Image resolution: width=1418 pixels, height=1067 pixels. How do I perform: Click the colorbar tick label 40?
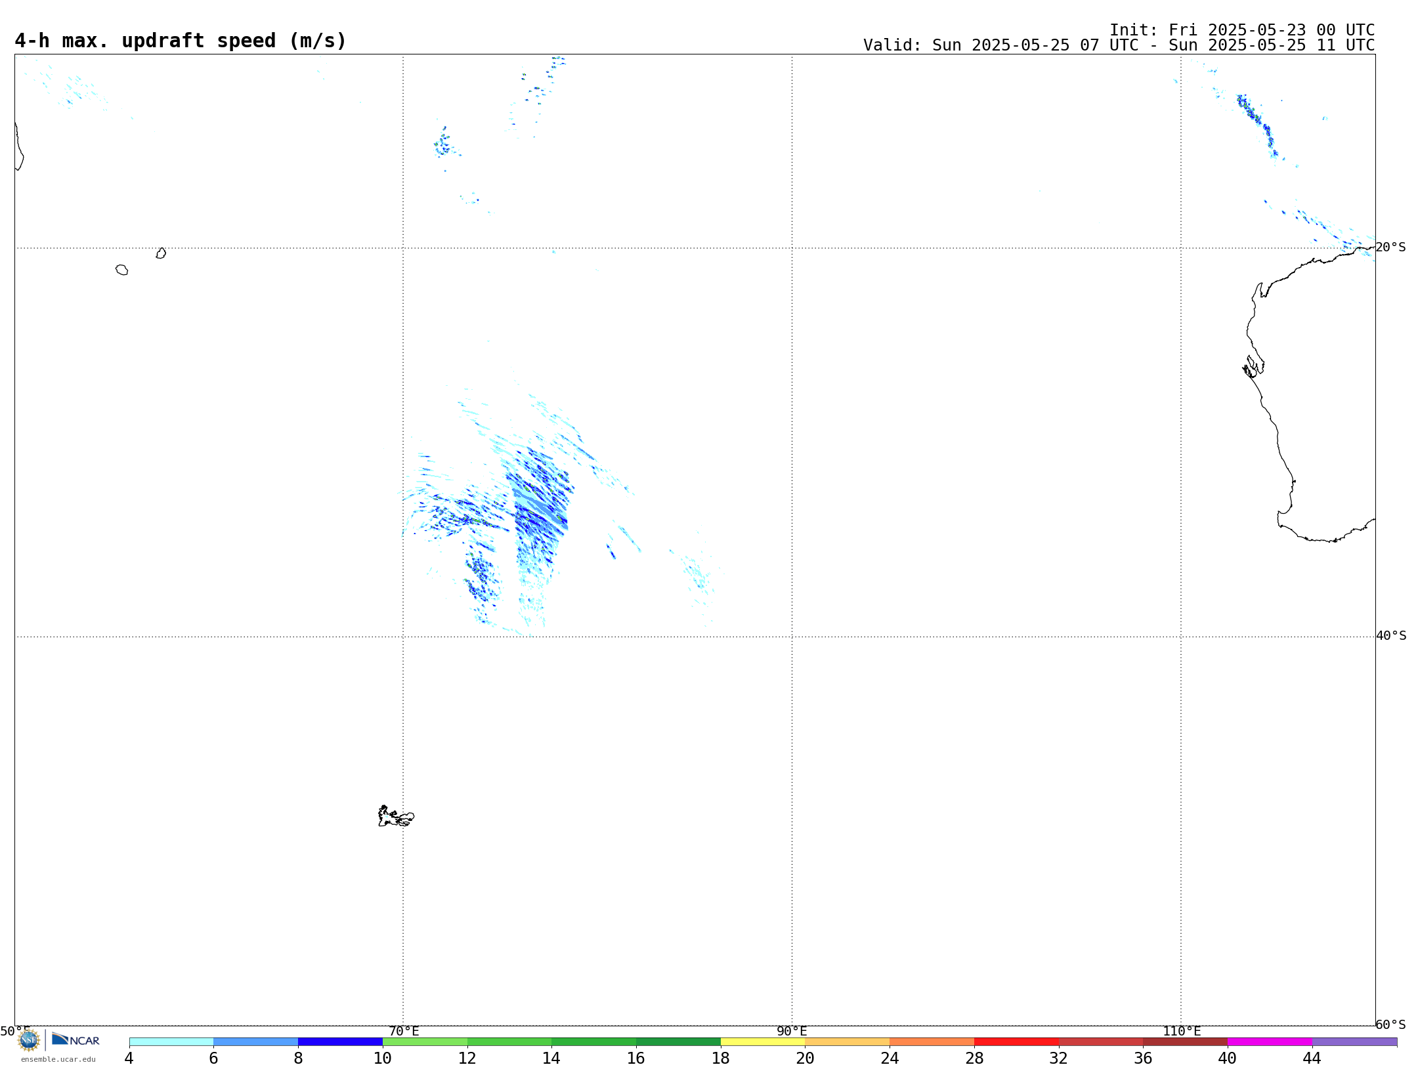pos(1228,1058)
